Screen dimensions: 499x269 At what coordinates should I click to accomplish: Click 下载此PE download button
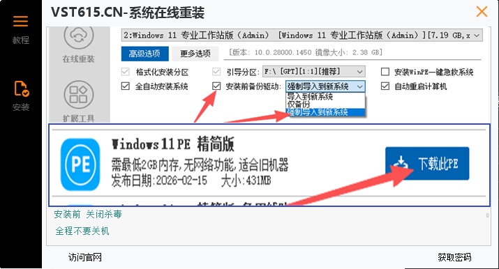[x=427, y=164]
